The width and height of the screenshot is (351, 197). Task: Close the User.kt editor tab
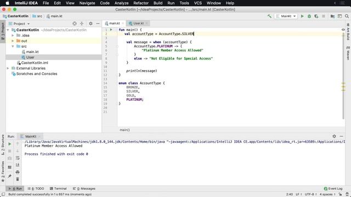point(146,23)
